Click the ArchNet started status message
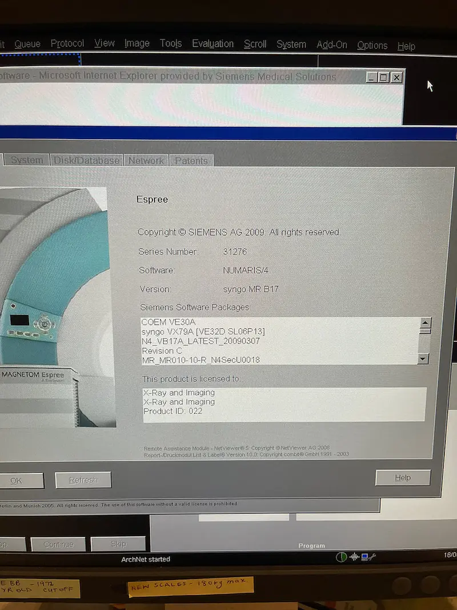This screenshot has height=610, width=457. point(146,559)
